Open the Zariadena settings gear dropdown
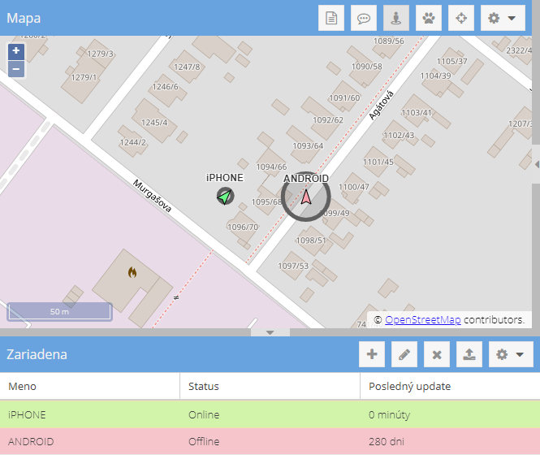Image resolution: width=540 pixels, height=455 pixels. pyautogui.click(x=511, y=354)
